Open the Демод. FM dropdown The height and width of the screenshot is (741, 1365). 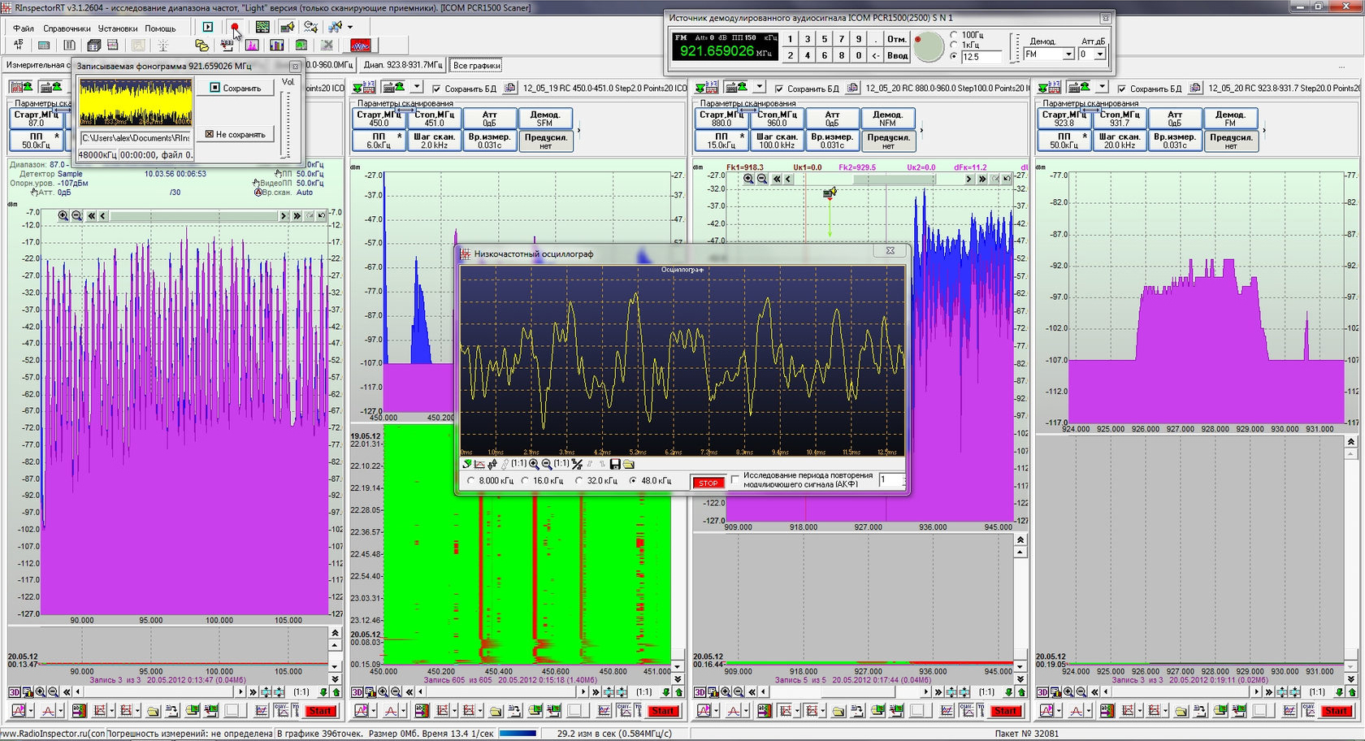[1068, 54]
